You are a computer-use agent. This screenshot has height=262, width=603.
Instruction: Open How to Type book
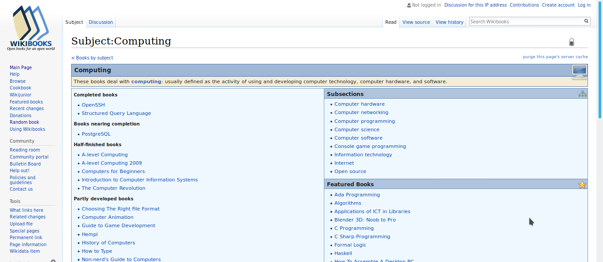click(97, 251)
